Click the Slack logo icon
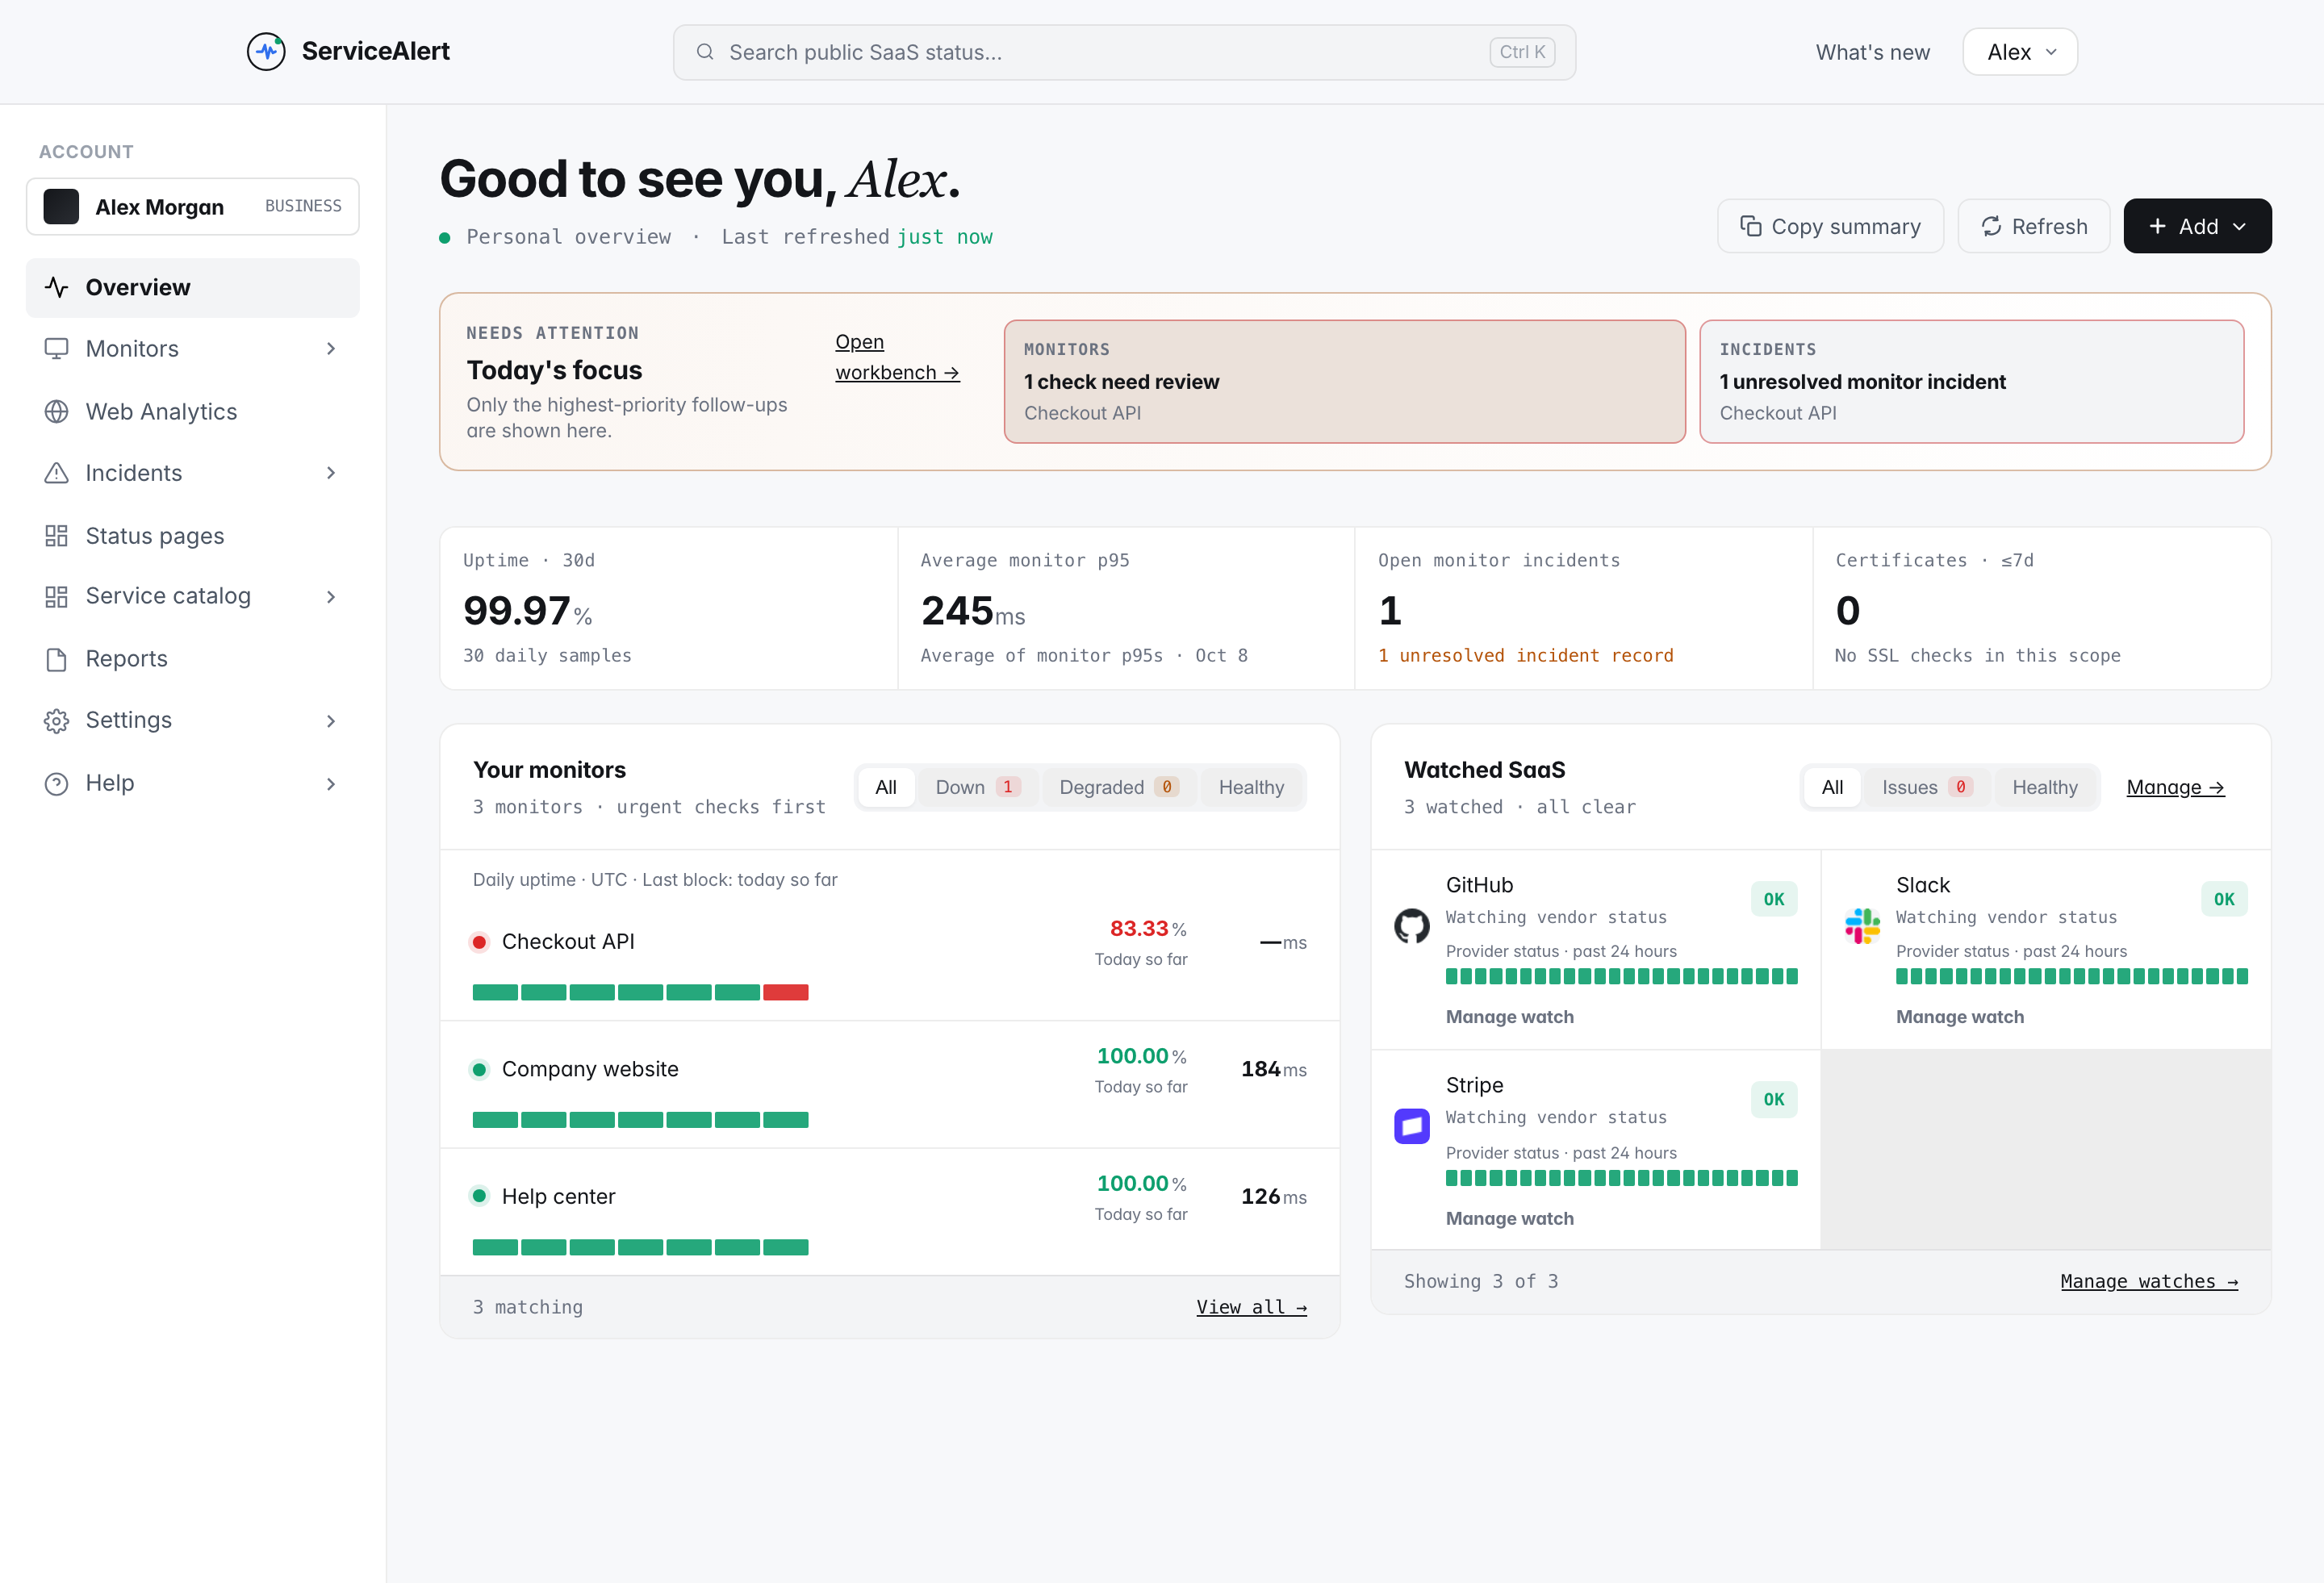 (x=1862, y=925)
